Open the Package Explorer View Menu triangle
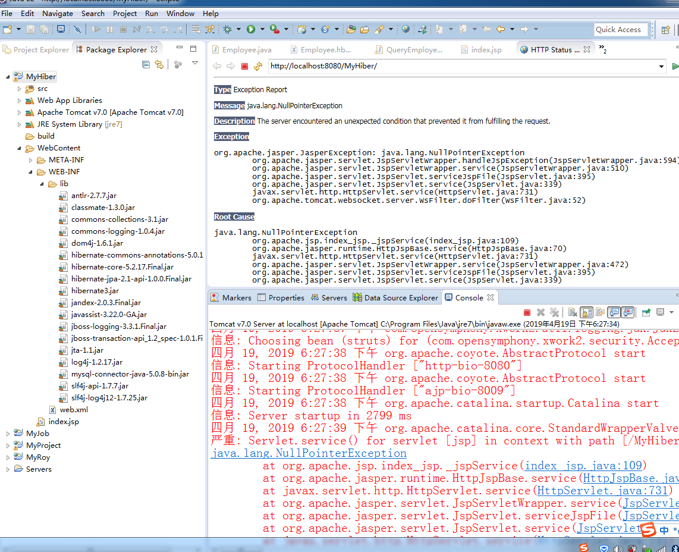This screenshot has width=679, height=552. click(x=195, y=63)
